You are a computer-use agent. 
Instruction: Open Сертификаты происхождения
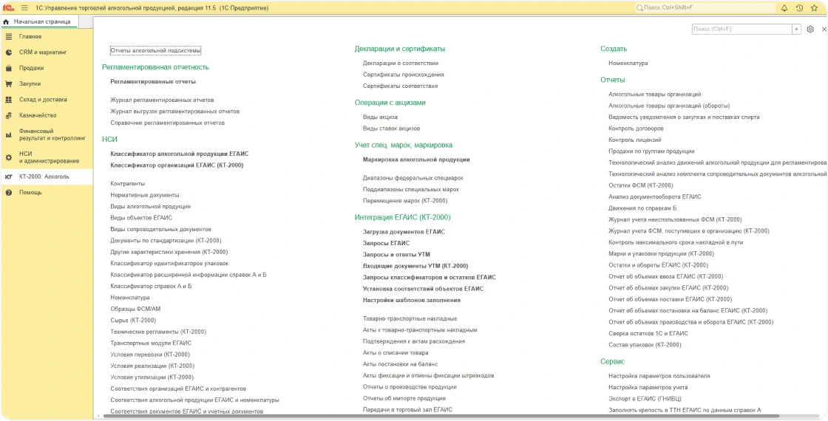click(404, 75)
